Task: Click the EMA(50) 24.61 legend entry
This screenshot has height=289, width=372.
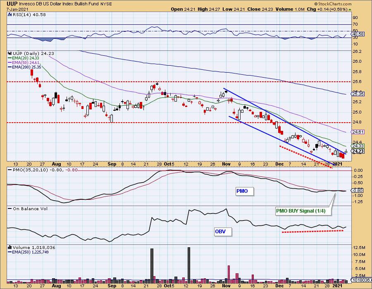Action: pos(24,62)
